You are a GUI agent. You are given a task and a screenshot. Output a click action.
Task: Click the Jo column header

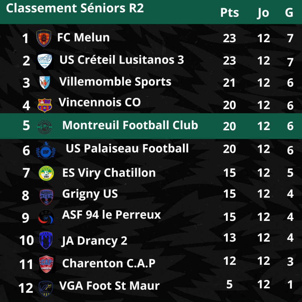click(263, 13)
